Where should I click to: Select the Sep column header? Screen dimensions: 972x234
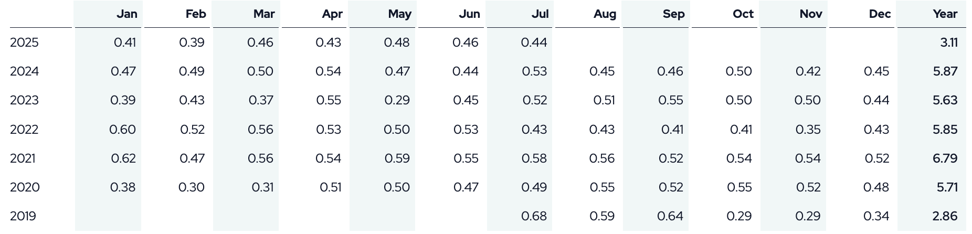673,14
